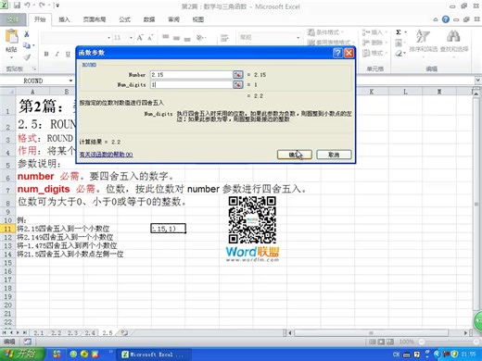
Task: Click the Num_digits range selector icon
Action: (x=237, y=84)
